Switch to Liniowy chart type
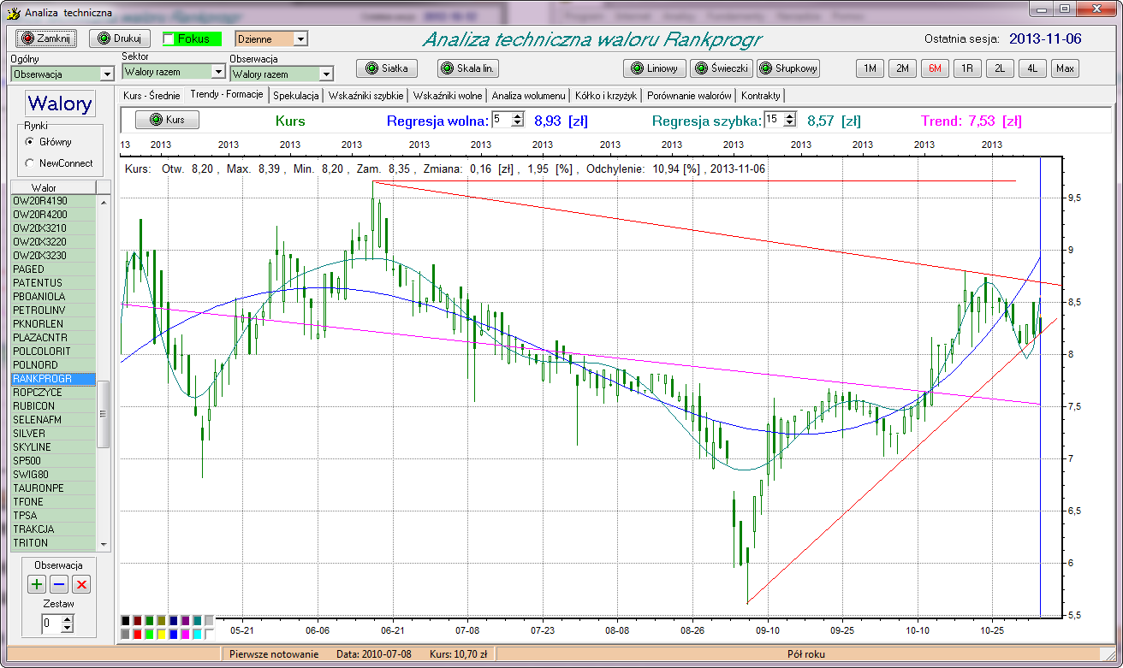The width and height of the screenshot is (1123, 668). point(655,68)
